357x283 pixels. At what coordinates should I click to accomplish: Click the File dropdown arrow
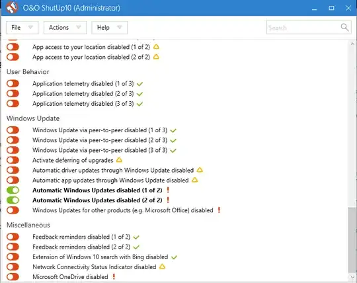[x=30, y=27]
